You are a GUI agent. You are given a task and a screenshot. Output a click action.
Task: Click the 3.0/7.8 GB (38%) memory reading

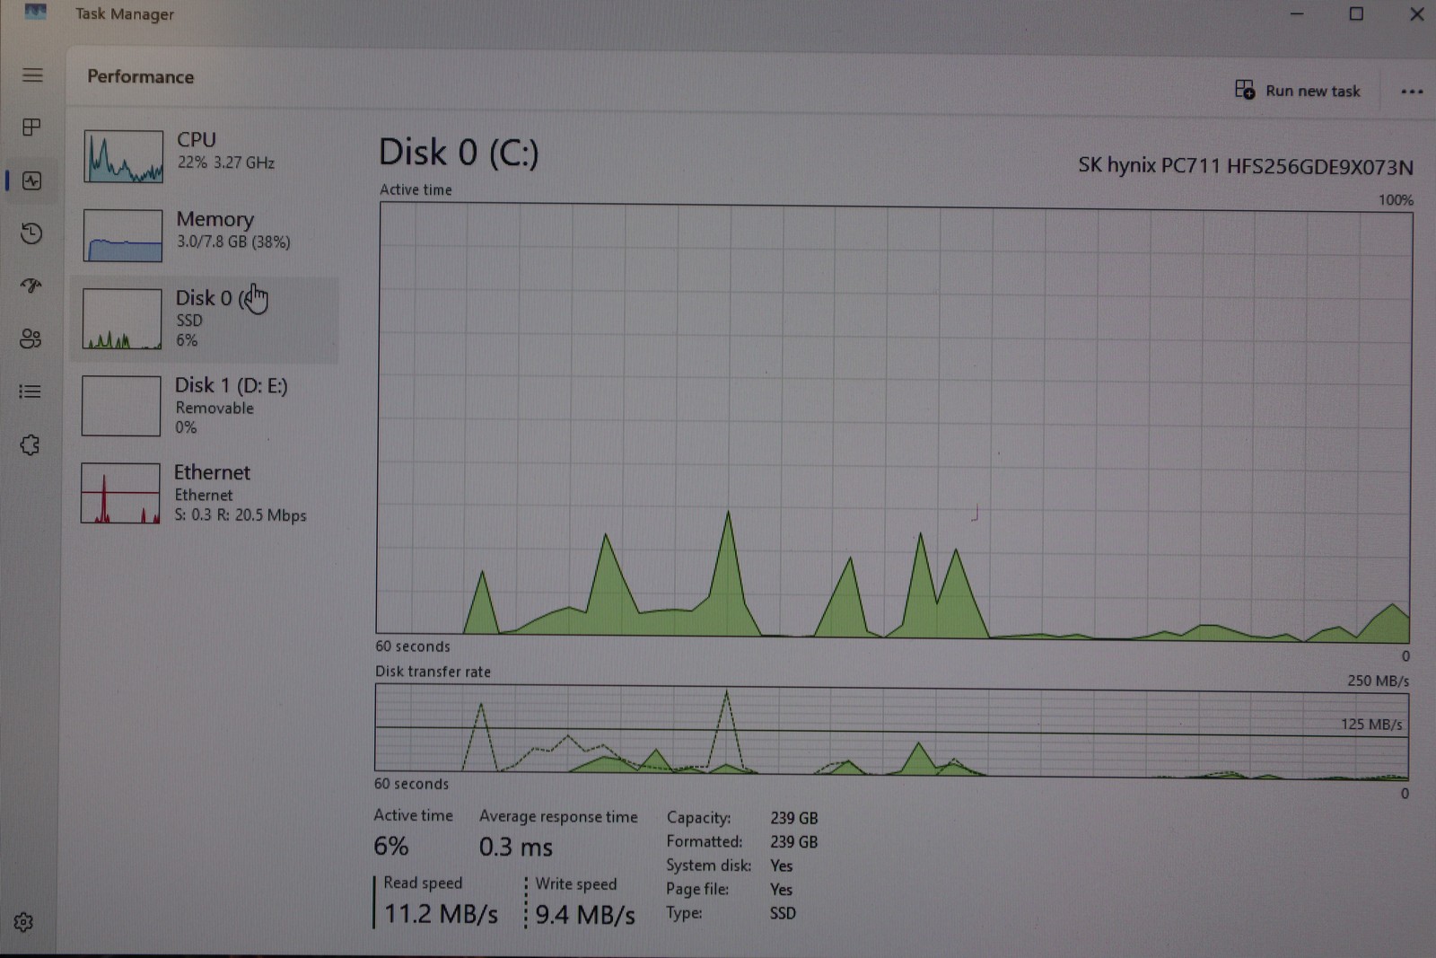pos(233,242)
